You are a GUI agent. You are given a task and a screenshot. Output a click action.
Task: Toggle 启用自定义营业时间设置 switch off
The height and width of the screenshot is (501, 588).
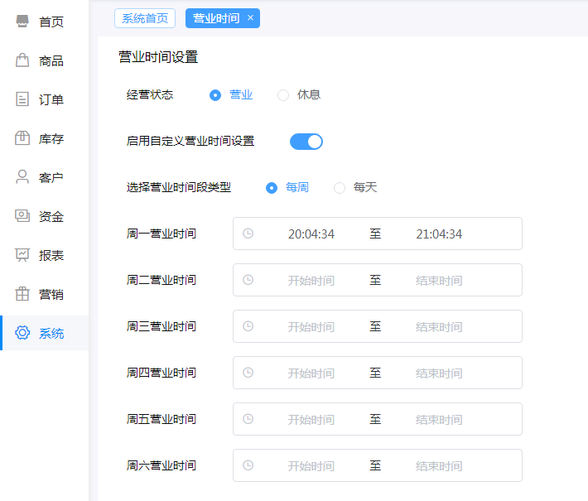(x=306, y=142)
